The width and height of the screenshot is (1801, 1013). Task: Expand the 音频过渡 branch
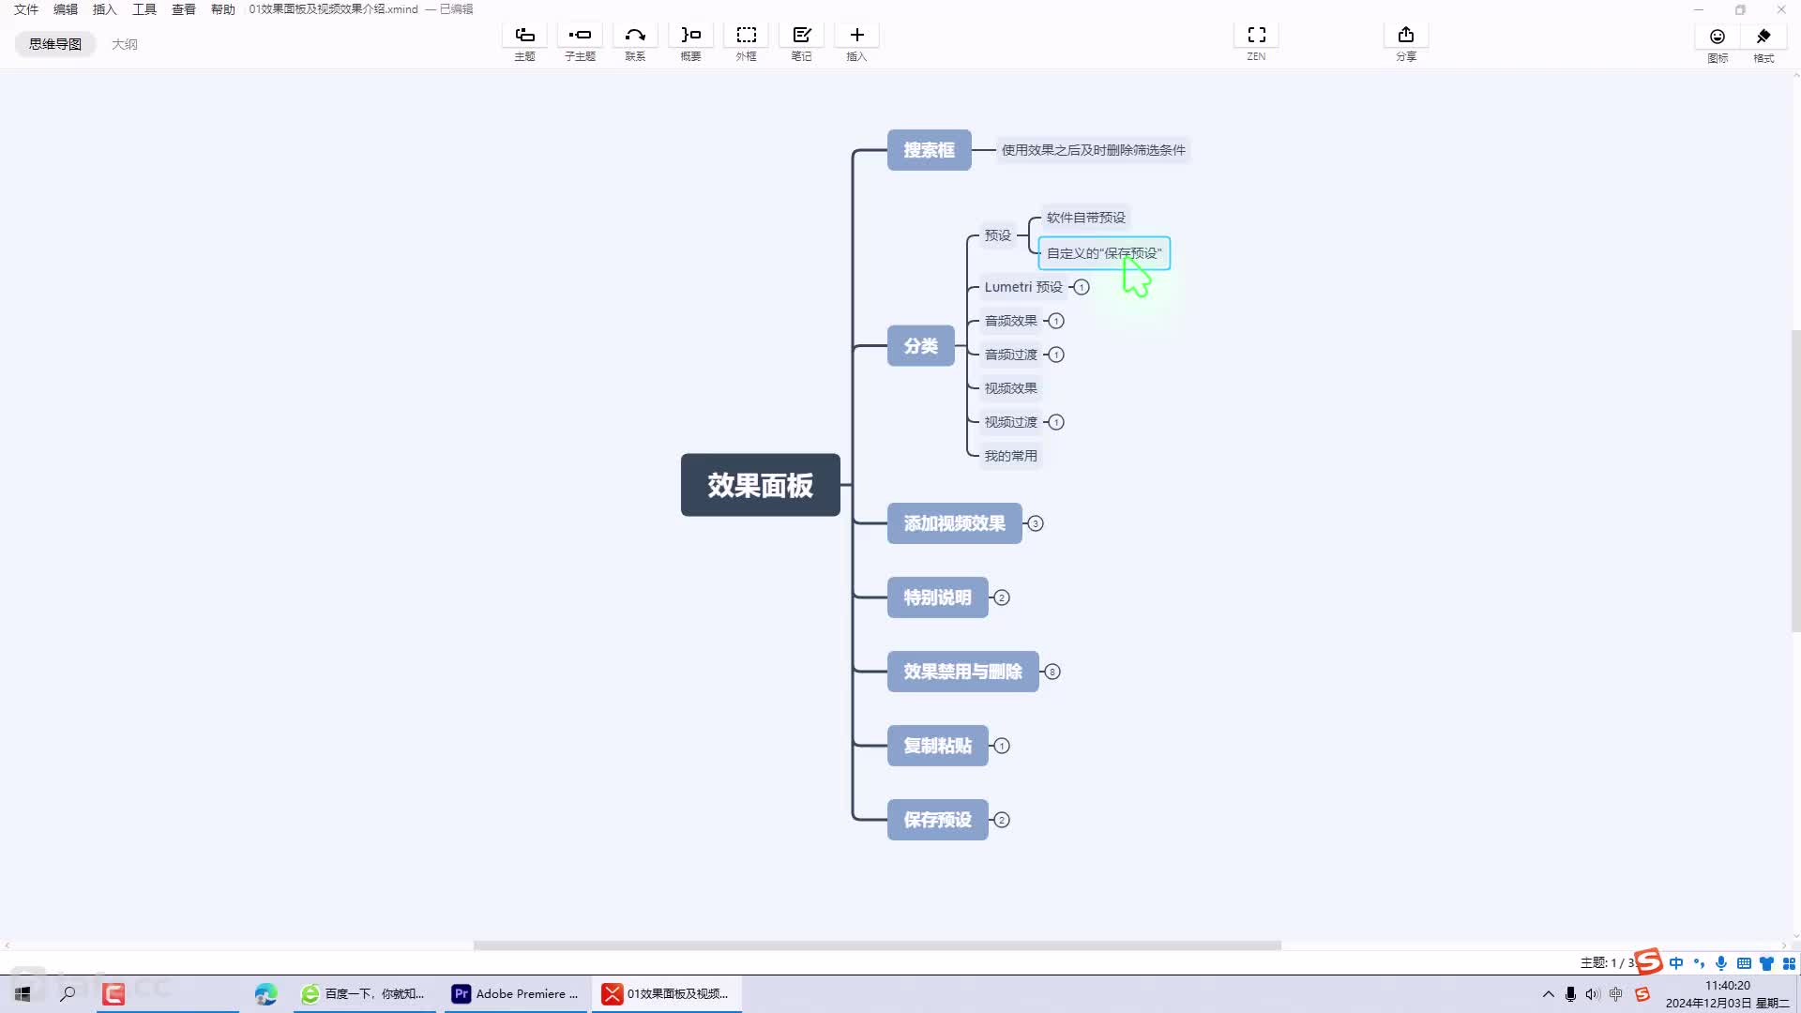pos(1056,355)
